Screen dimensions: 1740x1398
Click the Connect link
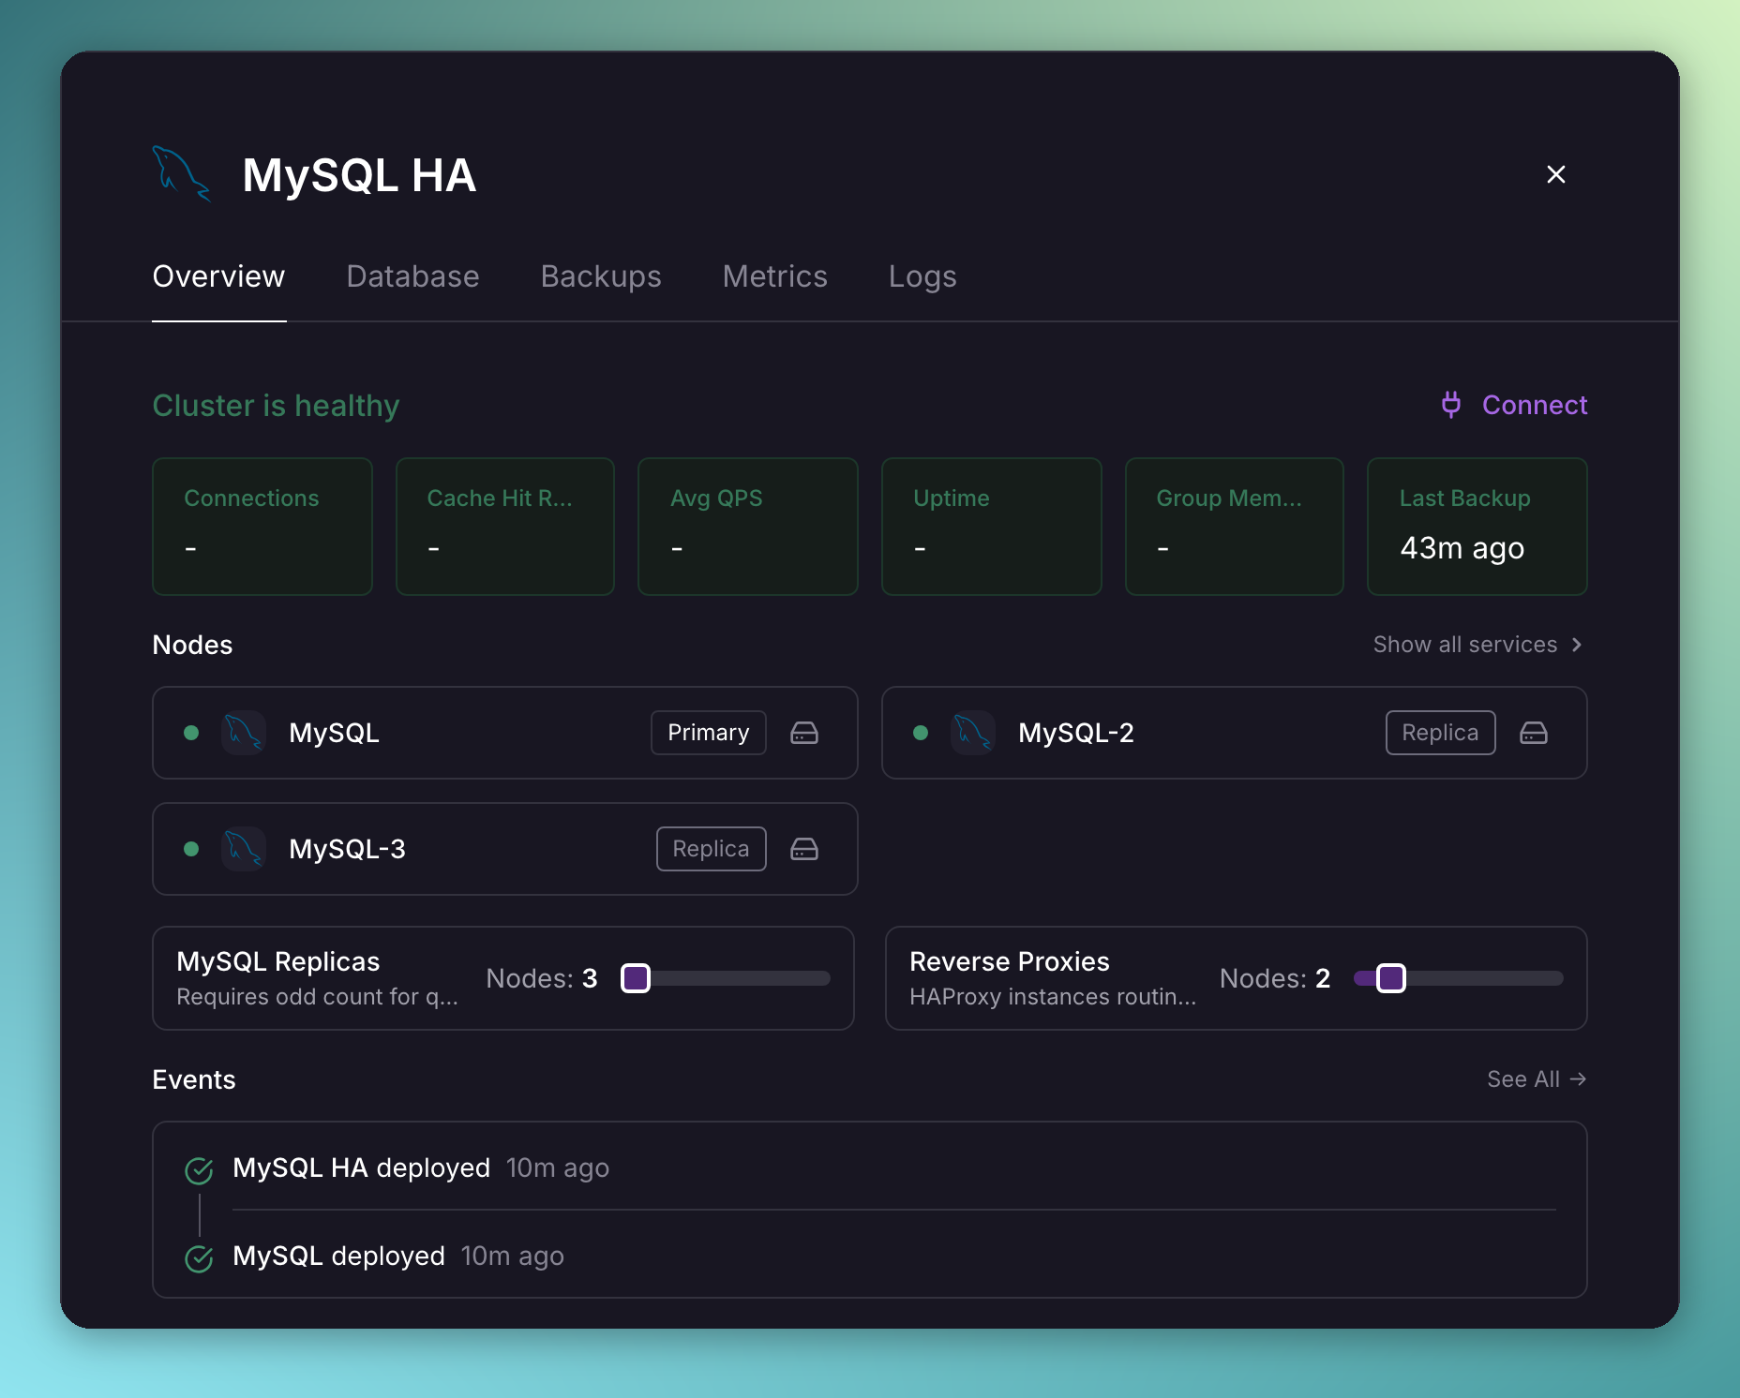(x=1534, y=405)
